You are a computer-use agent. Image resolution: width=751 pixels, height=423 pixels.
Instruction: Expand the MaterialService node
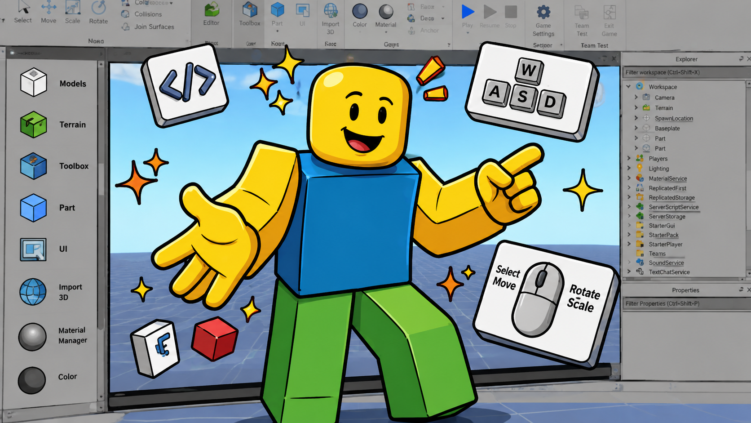coord(629,178)
